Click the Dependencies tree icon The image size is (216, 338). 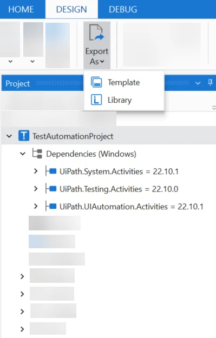click(37, 154)
